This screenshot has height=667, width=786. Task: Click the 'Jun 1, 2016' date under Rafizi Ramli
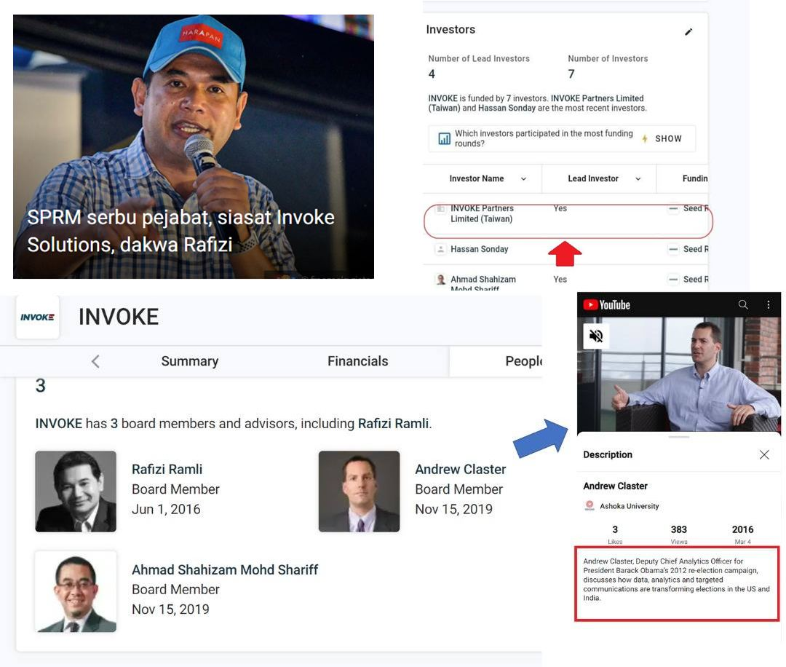click(x=166, y=510)
